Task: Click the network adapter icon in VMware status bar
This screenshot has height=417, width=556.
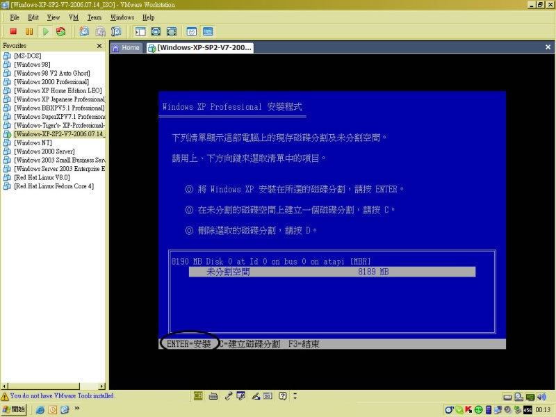Action: (530, 397)
